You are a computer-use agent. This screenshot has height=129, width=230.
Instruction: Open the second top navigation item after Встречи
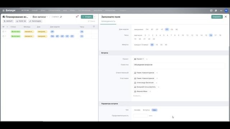coord(43,10)
